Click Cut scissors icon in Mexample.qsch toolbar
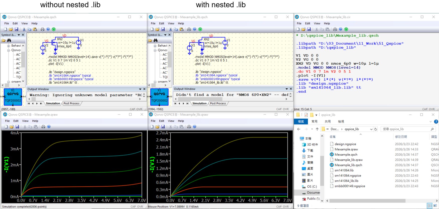439x209 pixels. coord(24,29)
